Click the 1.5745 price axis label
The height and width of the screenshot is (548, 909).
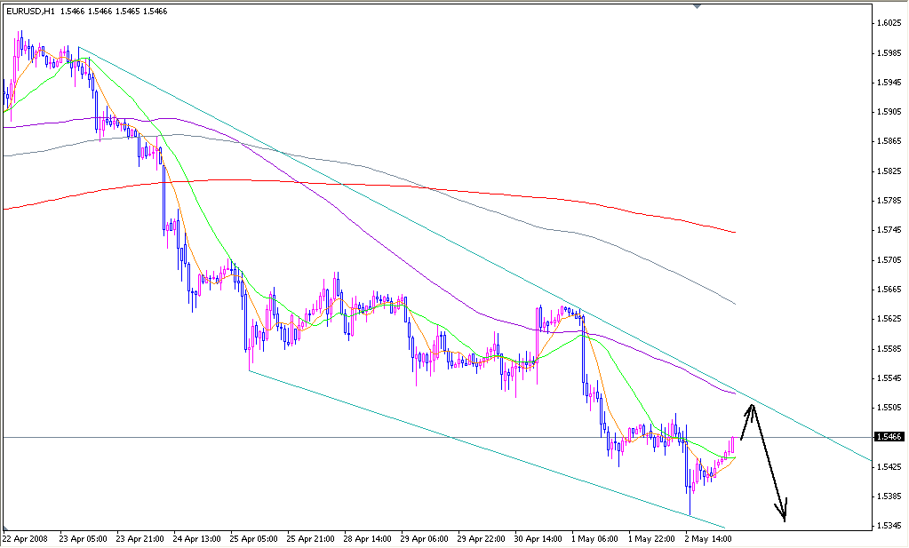889,230
